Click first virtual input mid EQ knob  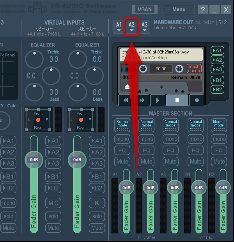click(51, 76)
